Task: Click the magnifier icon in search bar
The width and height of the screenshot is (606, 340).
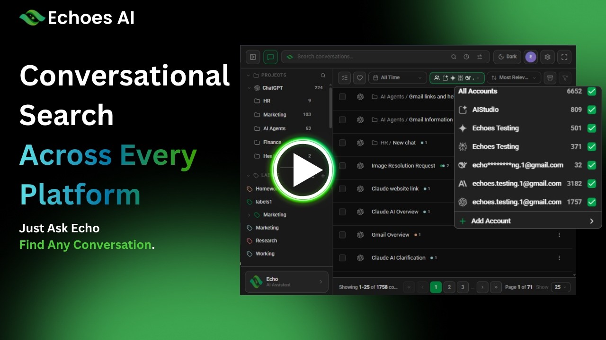Action: coord(454,57)
